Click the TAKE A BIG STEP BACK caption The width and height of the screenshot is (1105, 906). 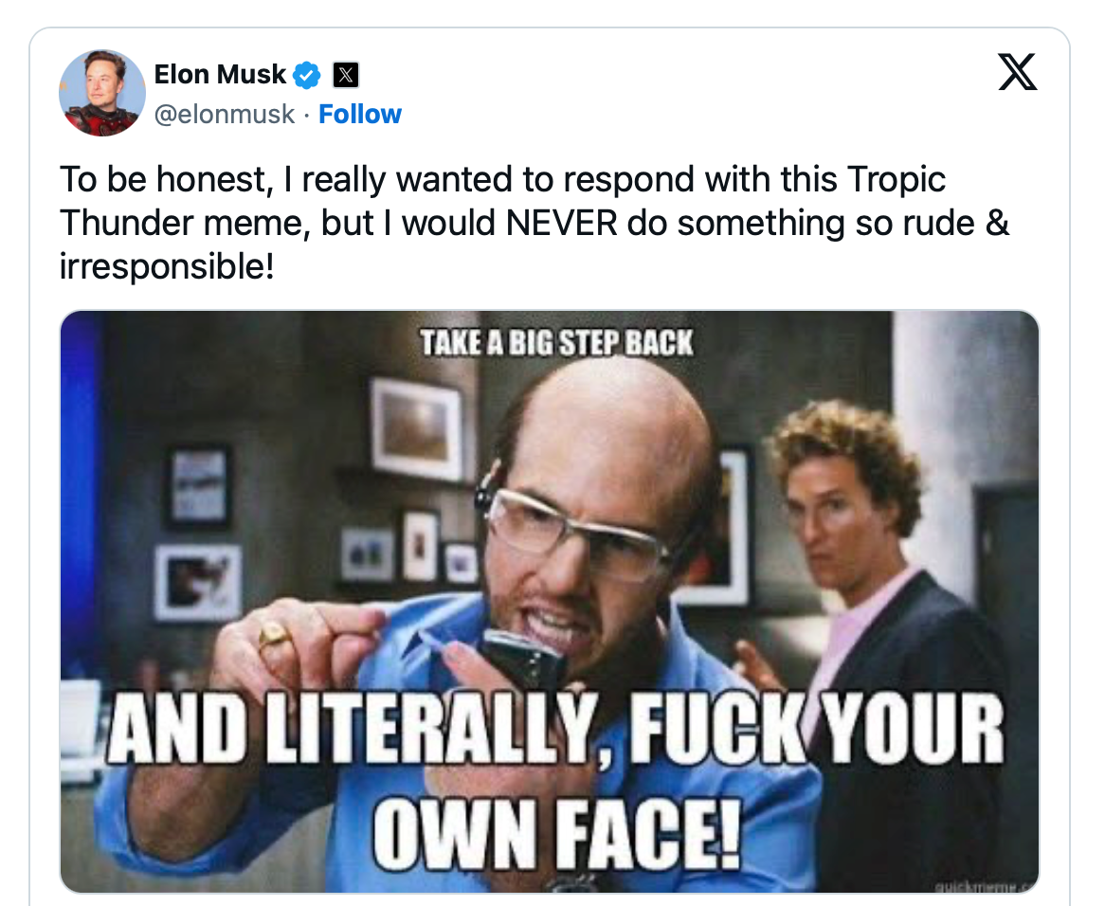556,343
